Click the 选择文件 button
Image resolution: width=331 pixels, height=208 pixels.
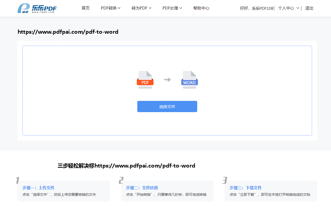tap(167, 107)
